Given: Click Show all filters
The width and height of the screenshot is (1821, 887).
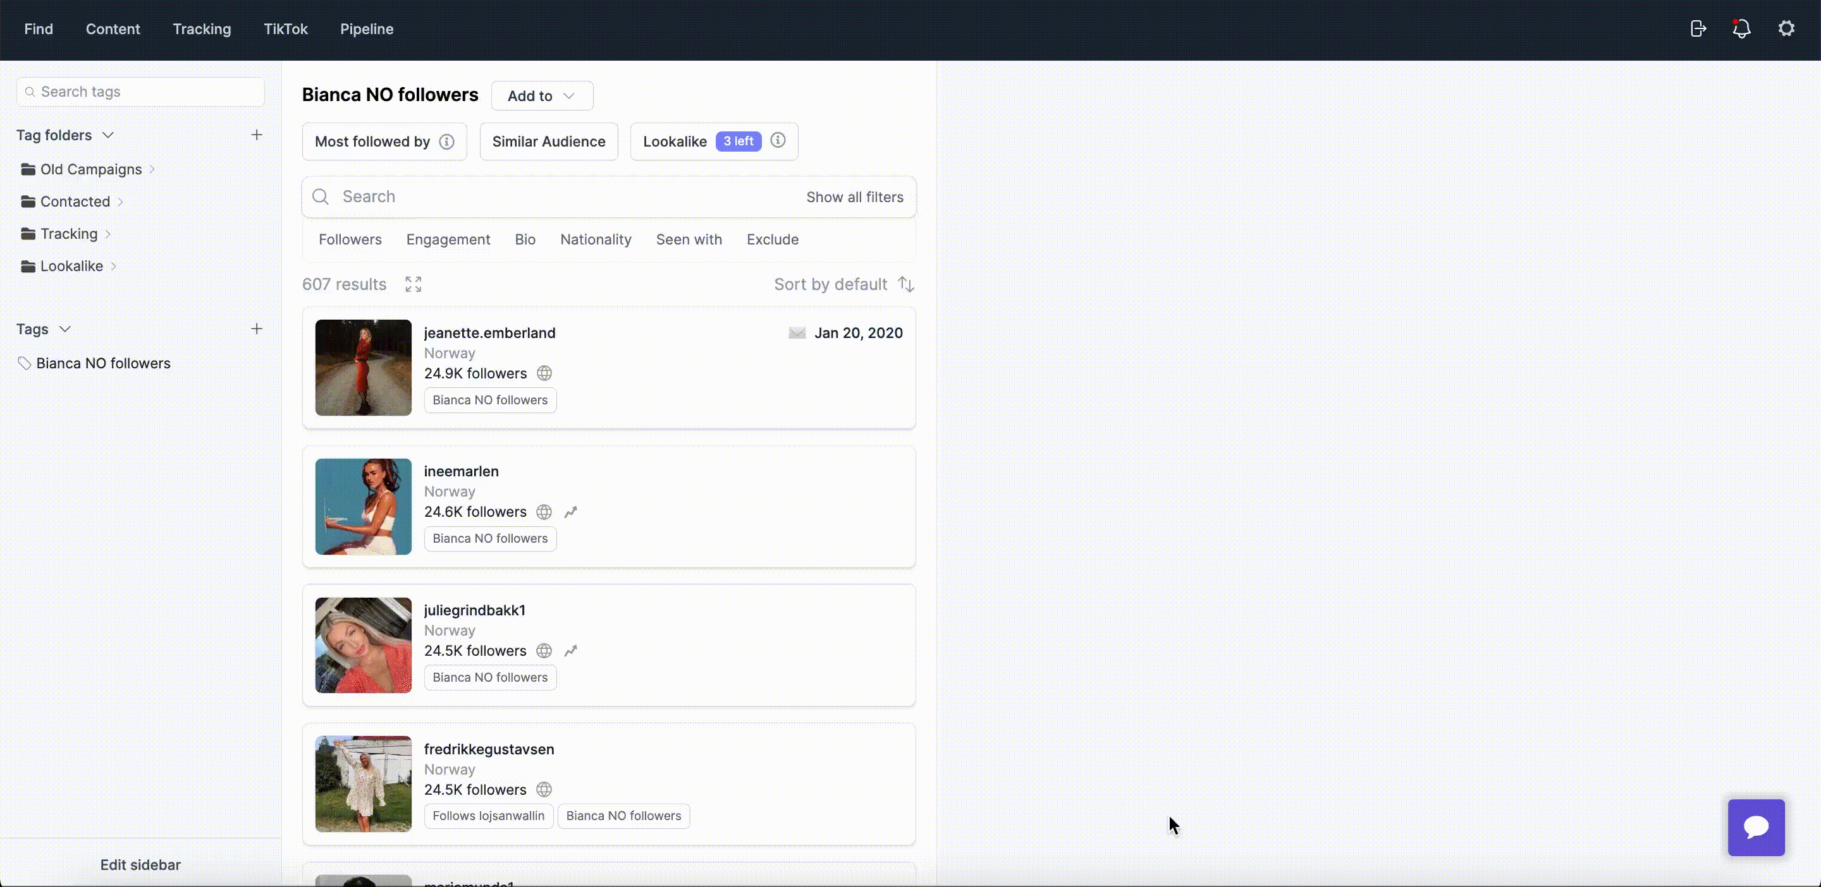Looking at the screenshot, I should point(854,197).
